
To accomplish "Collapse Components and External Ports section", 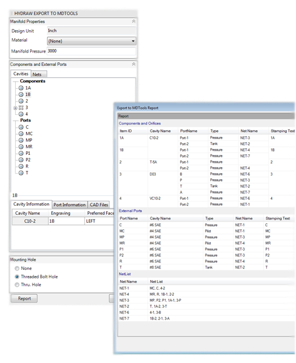I will [134, 64].
